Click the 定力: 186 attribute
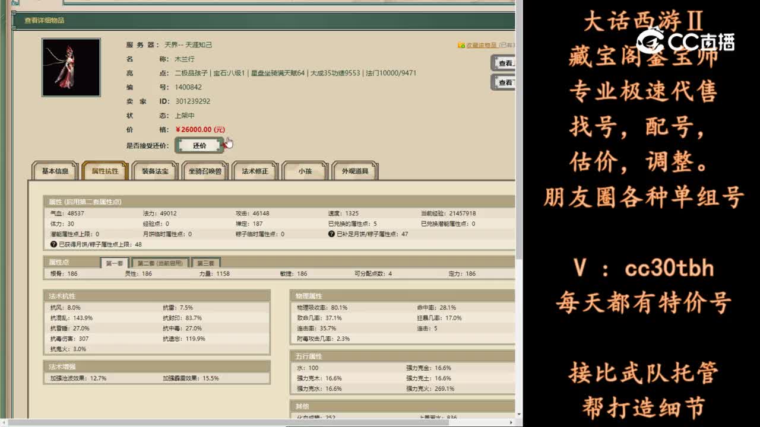The width and height of the screenshot is (760, 427). tap(463, 274)
